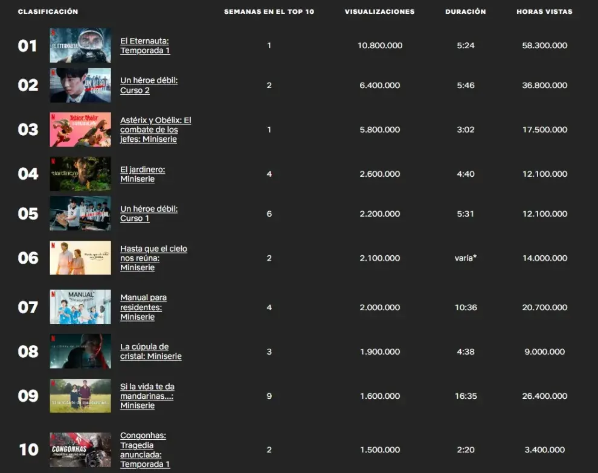Click the 2.200.000 views value
This screenshot has width=598, height=473.
380,214
